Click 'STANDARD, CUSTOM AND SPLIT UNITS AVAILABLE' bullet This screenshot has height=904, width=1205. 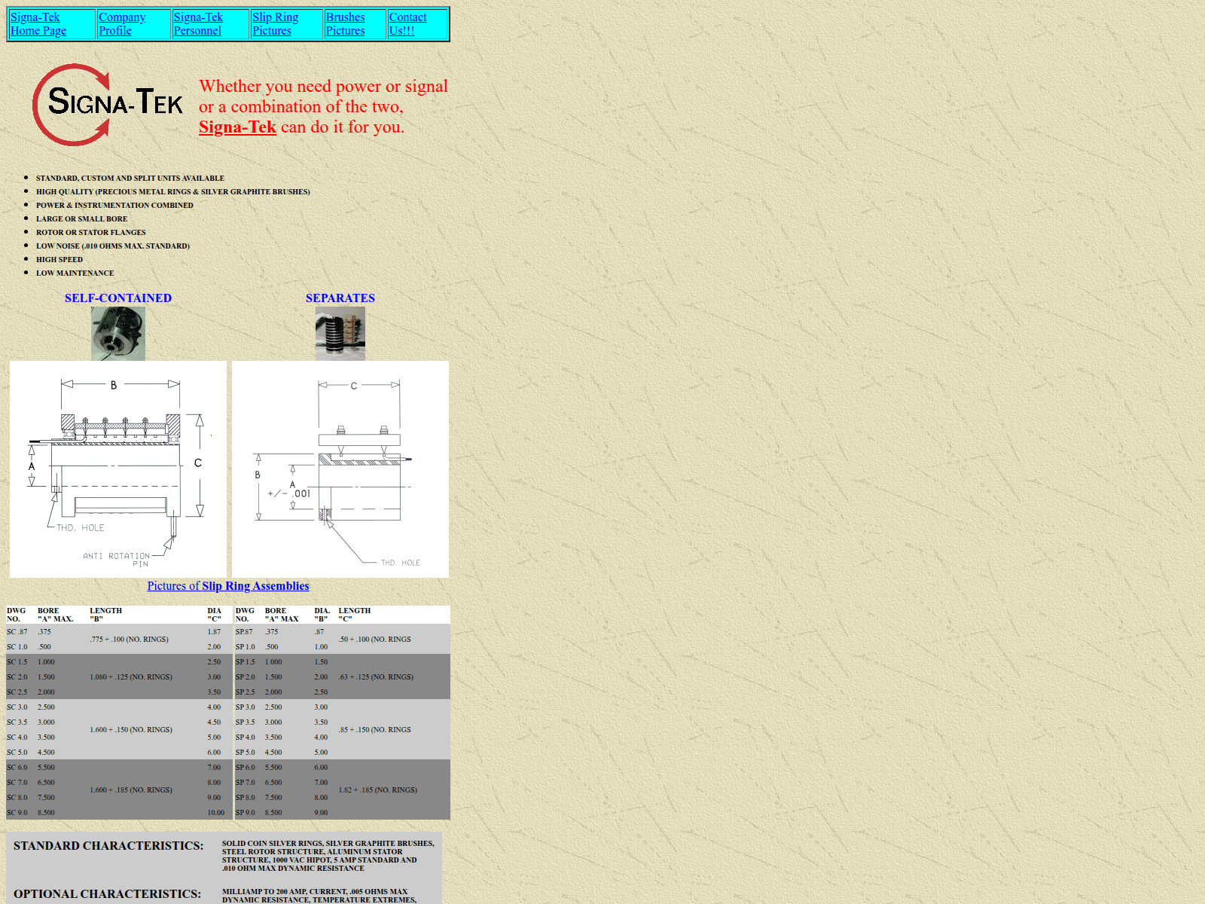(x=130, y=179)
